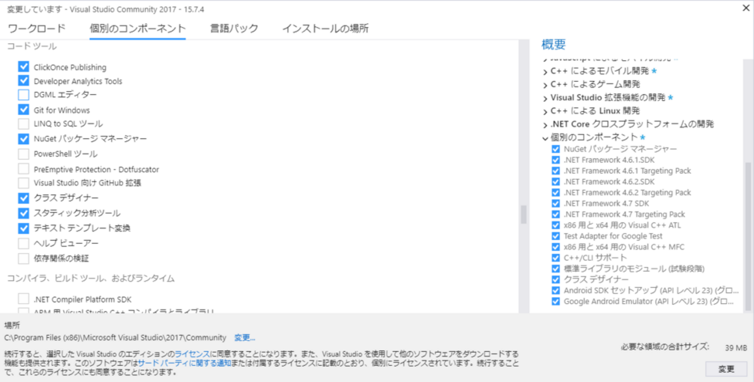The height and width of the screenshot is (382, 754).
Task: Check the ヘルプ ビューアー box
Action: 23,243
